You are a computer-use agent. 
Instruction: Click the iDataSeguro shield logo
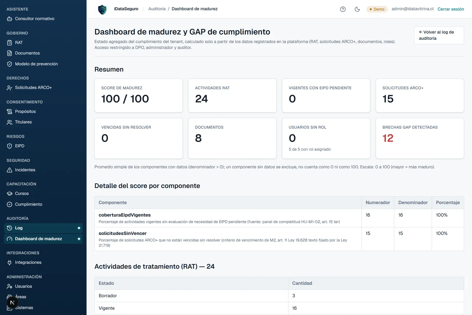[x=102, y=9]
